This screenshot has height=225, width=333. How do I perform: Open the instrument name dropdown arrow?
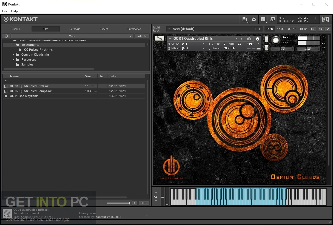[x=170, y=39]
